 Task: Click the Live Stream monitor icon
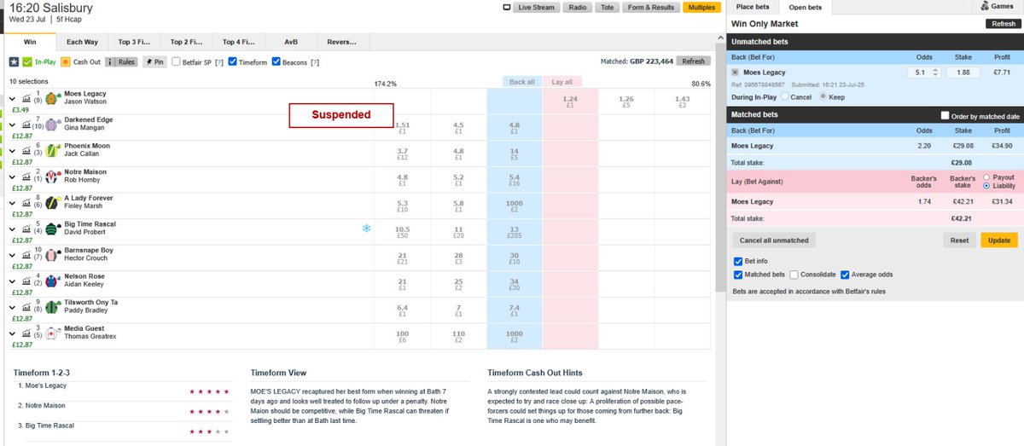(507, 8)
